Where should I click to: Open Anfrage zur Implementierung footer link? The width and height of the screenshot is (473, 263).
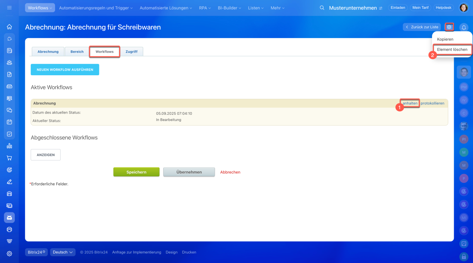coord(137,252)
